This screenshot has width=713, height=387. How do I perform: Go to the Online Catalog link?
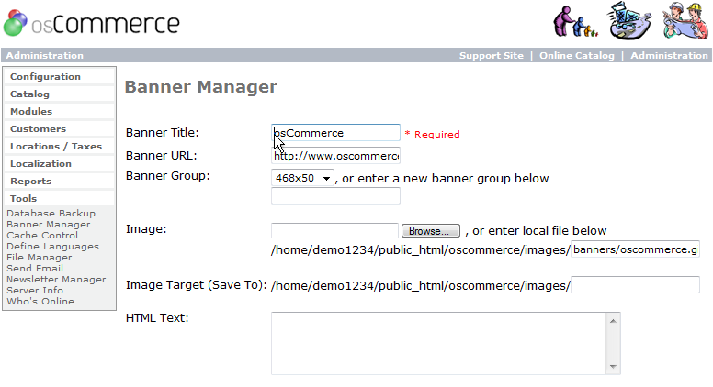click(577, 55)
